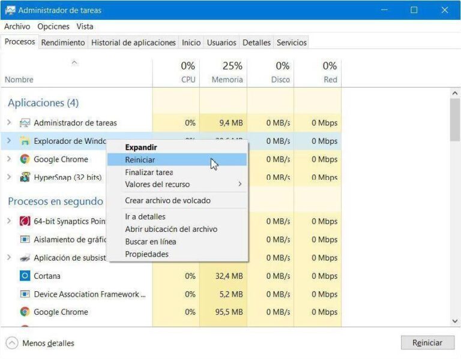Click the Device Association Framework icon
Viewport: 461px width, 359px height.
click(x=25, y=294)
